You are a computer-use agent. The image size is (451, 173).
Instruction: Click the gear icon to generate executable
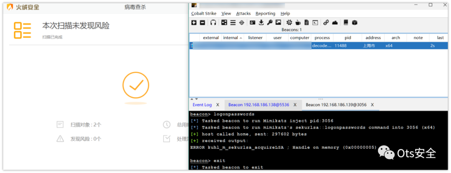pyautogui.click(x=289, y=23)
